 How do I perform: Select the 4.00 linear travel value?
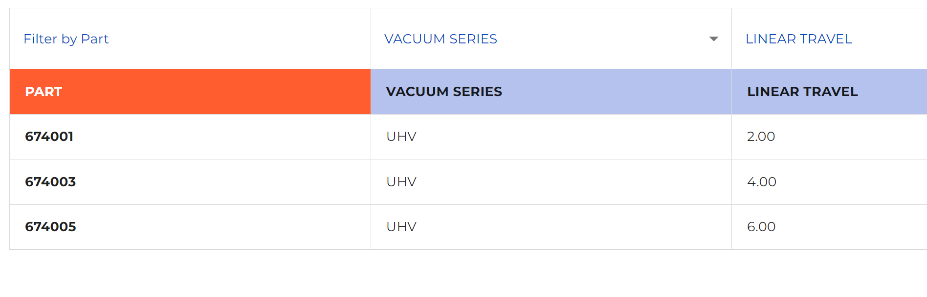pos(761,182)
